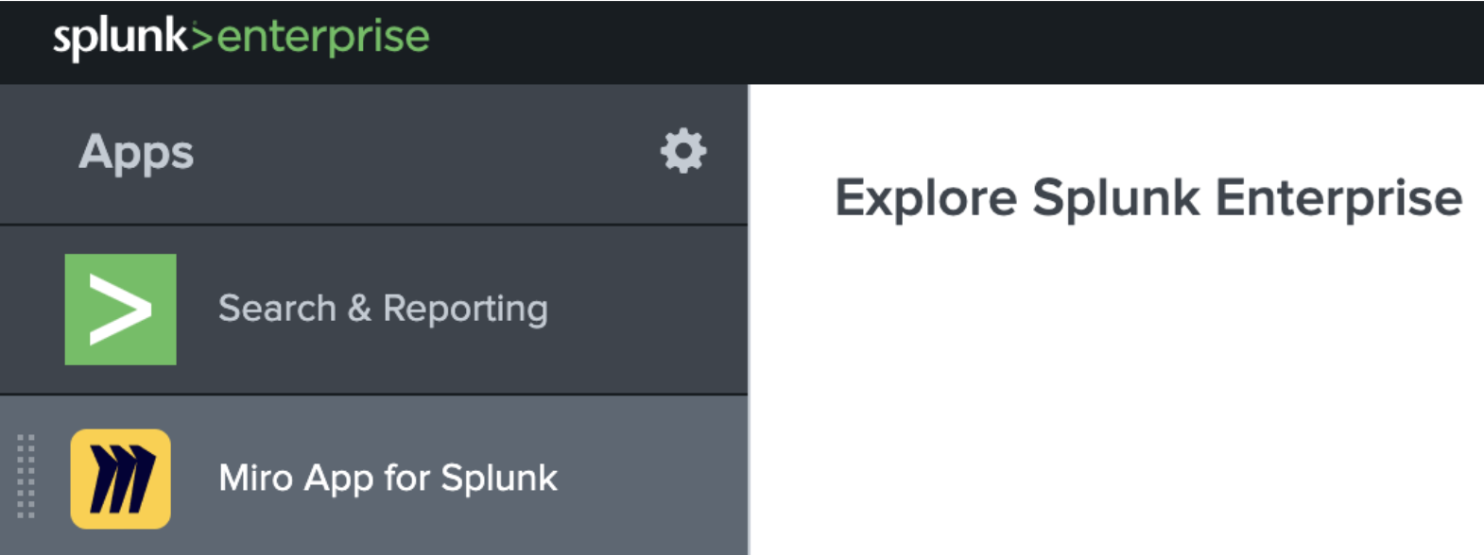Click the word 'splunk' in the top logo

coord(120,38)
